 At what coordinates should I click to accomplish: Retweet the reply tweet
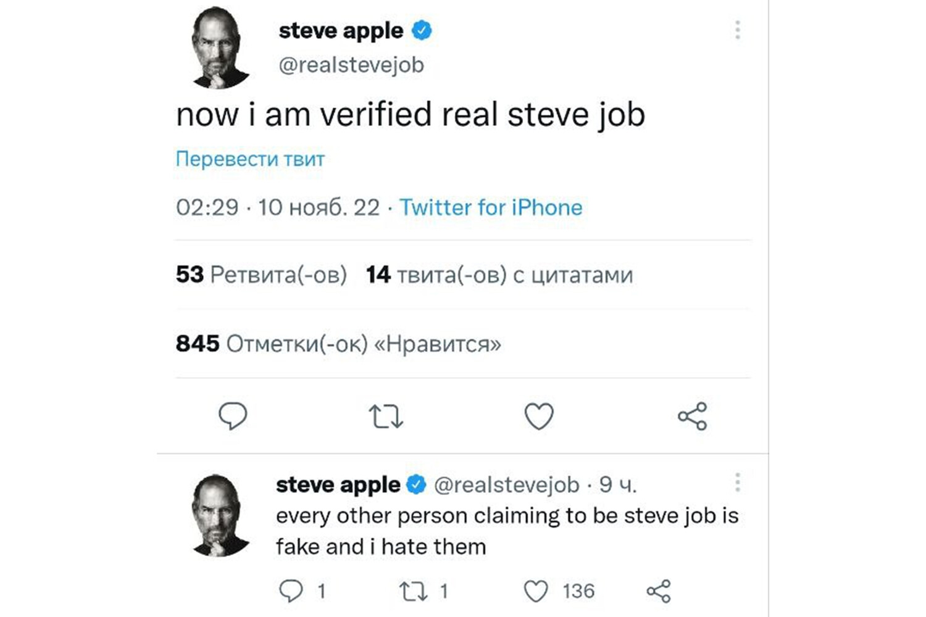click(x=413, y=591)
